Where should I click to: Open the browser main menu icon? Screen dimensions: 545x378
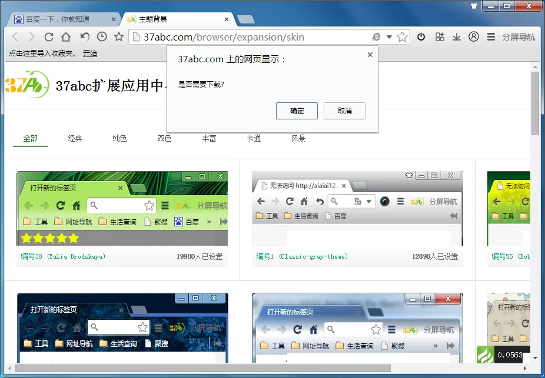pos(491,36)
